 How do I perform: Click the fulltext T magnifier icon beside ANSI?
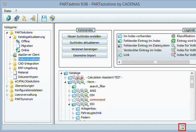[78, 91]
